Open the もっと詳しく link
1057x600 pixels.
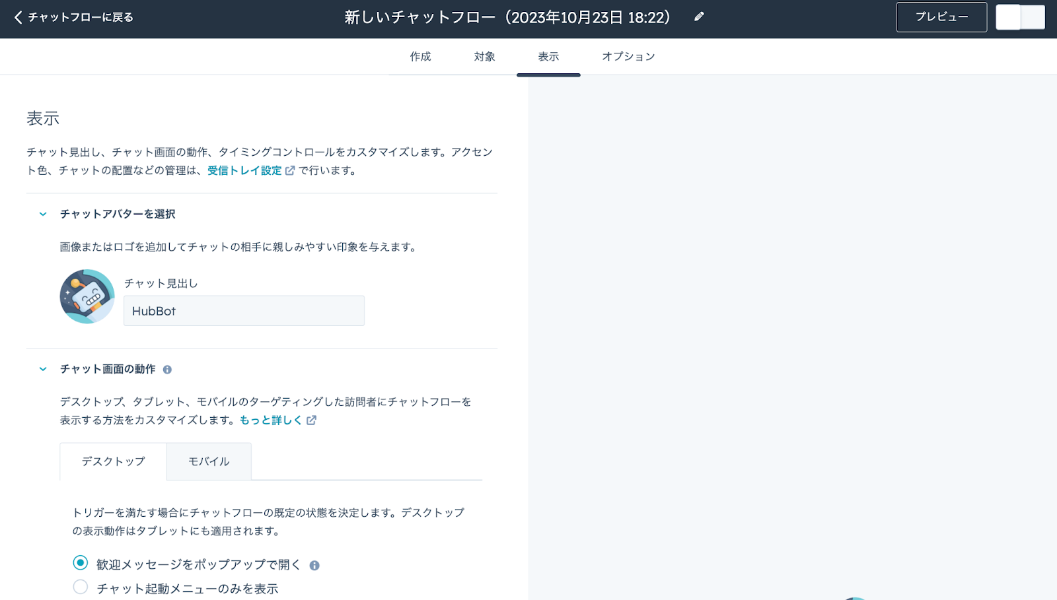point(271,420)
